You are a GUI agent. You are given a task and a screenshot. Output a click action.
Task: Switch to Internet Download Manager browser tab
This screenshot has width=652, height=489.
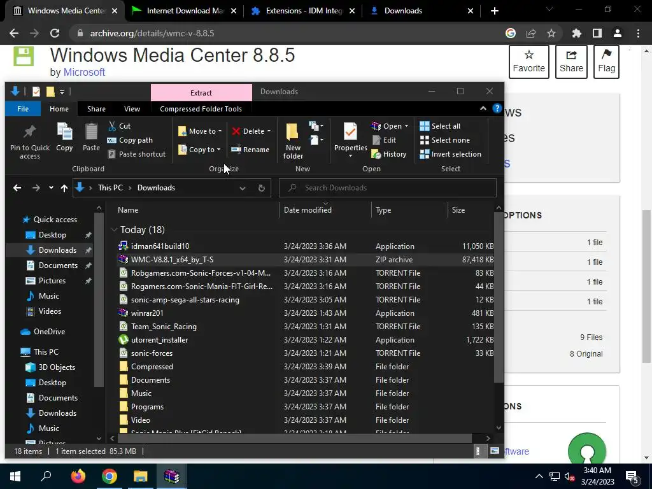184,11
